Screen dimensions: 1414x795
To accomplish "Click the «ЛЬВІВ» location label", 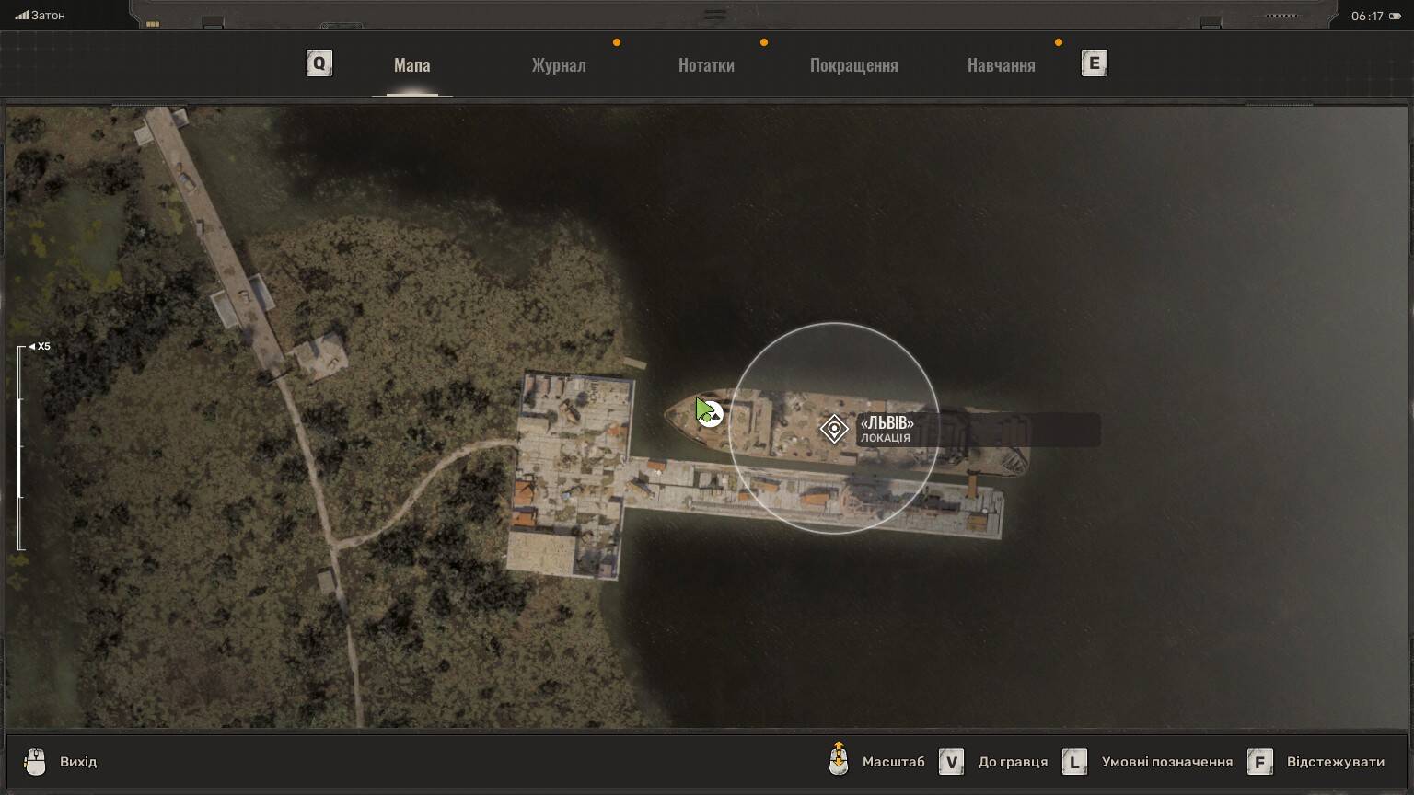I will 887,423.
